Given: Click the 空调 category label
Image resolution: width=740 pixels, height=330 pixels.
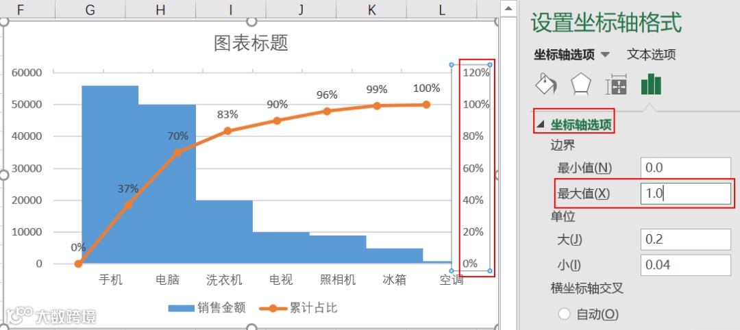Looking at the screenshot, I should 451,280.
